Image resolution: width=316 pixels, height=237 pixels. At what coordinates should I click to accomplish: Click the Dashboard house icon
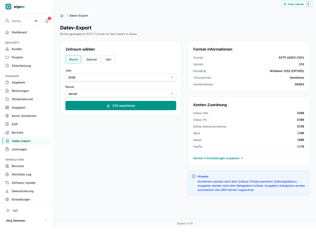pos(7,32)
